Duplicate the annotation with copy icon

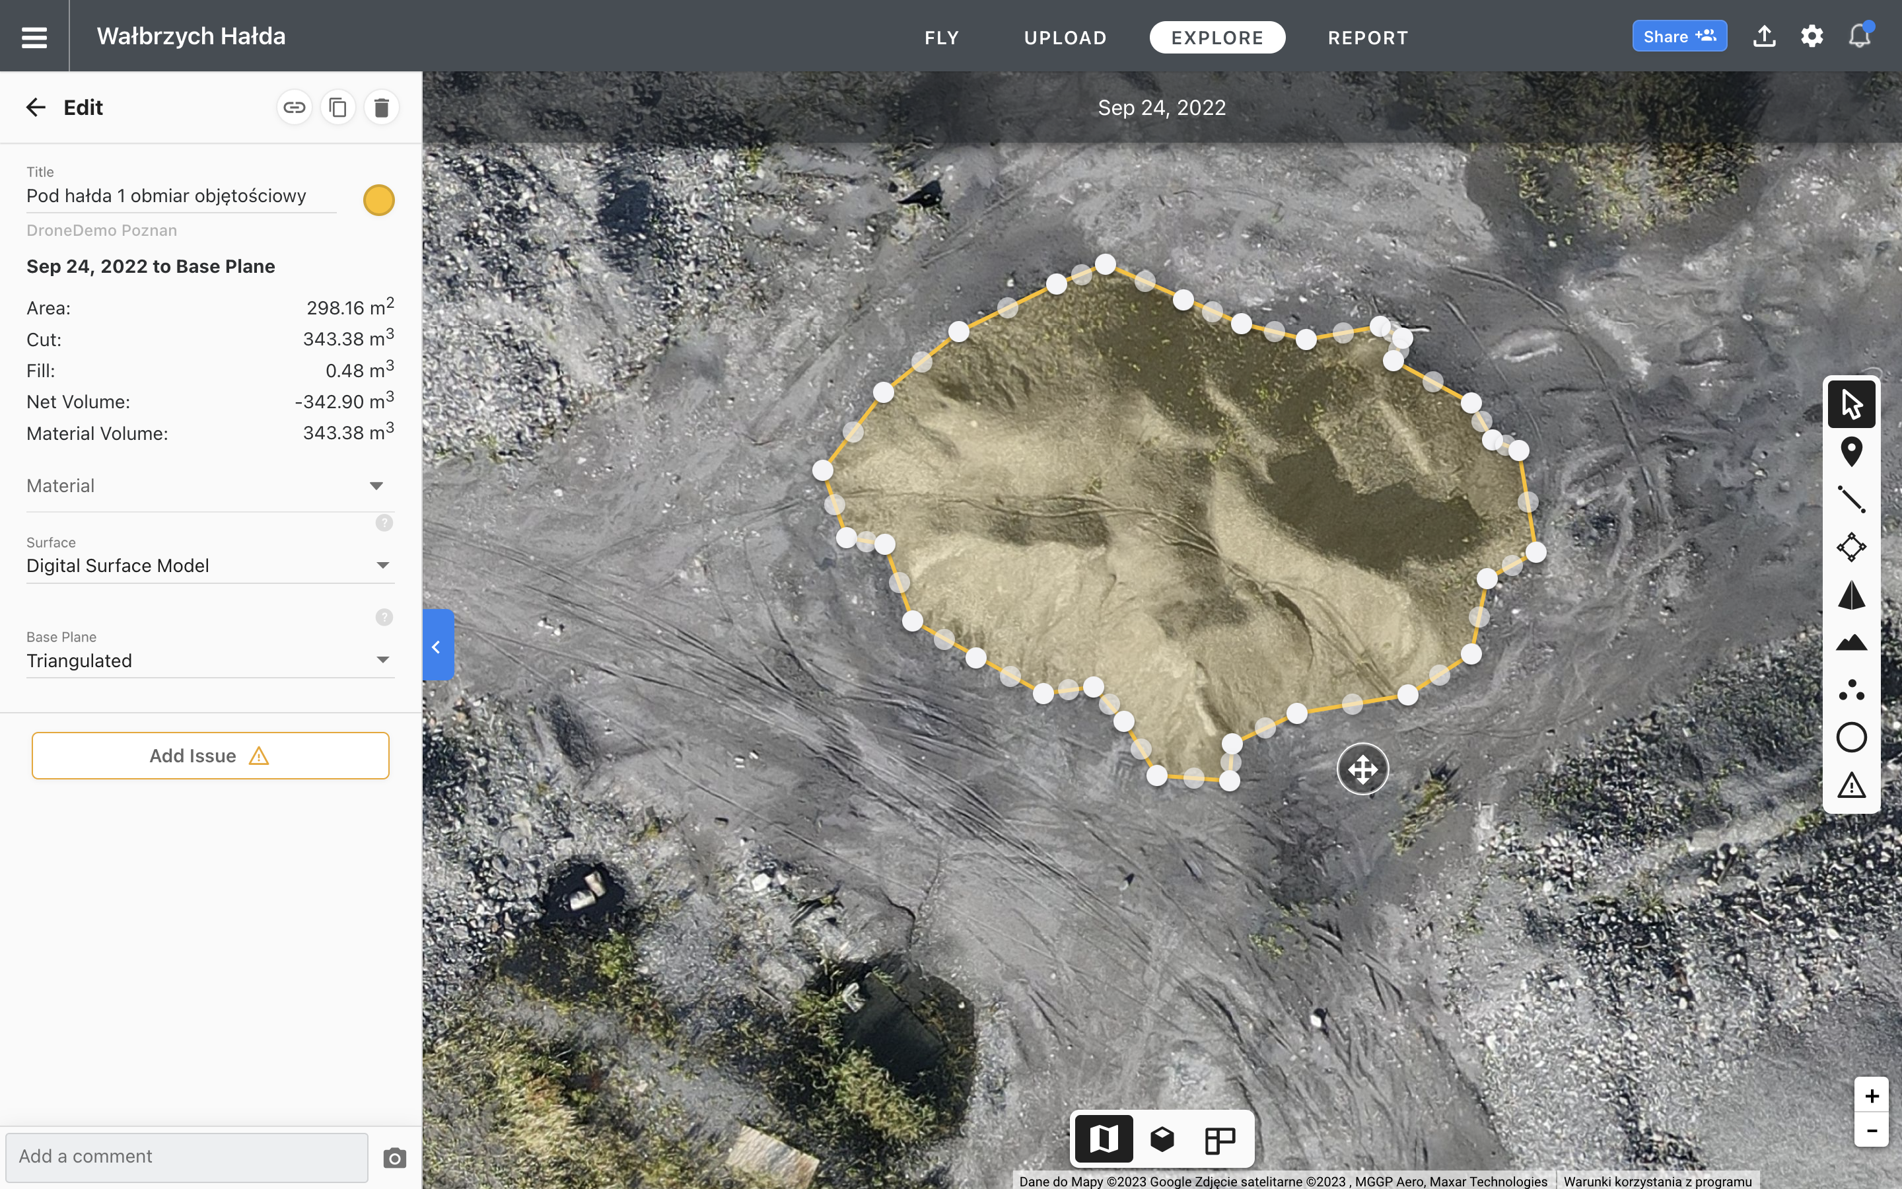pos(338,107)
